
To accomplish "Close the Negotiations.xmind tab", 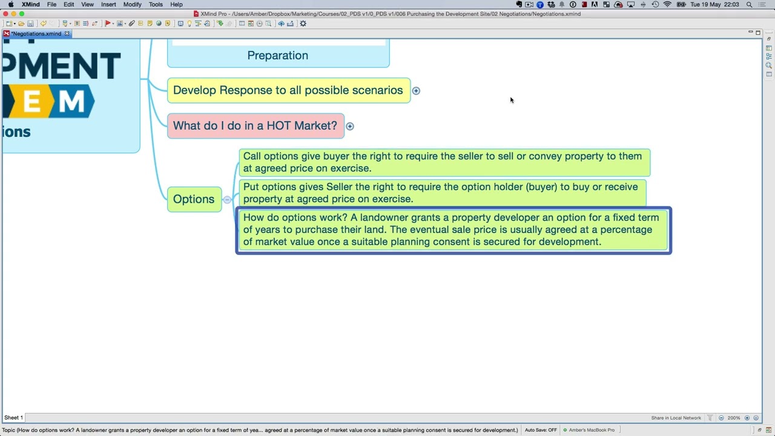I will [x=67, y=34].
